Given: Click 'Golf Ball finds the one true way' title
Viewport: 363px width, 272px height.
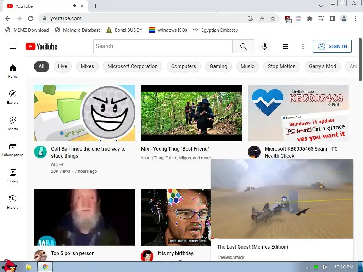Looking at the screenshot, I should (88, 152).
